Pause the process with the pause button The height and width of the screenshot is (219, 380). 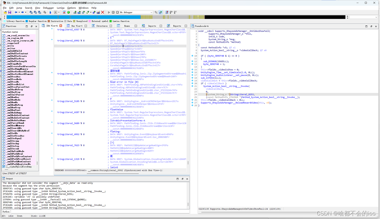click(113, 12)
